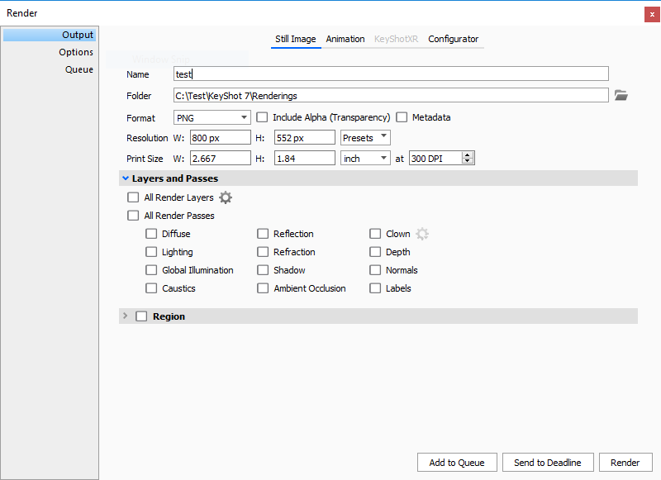
Task: Click Send to Deadline button
Action: (548, 463)
